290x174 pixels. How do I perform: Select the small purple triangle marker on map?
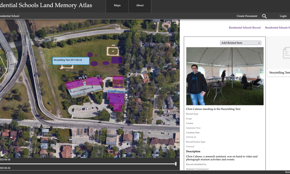[x=96, y=55]
